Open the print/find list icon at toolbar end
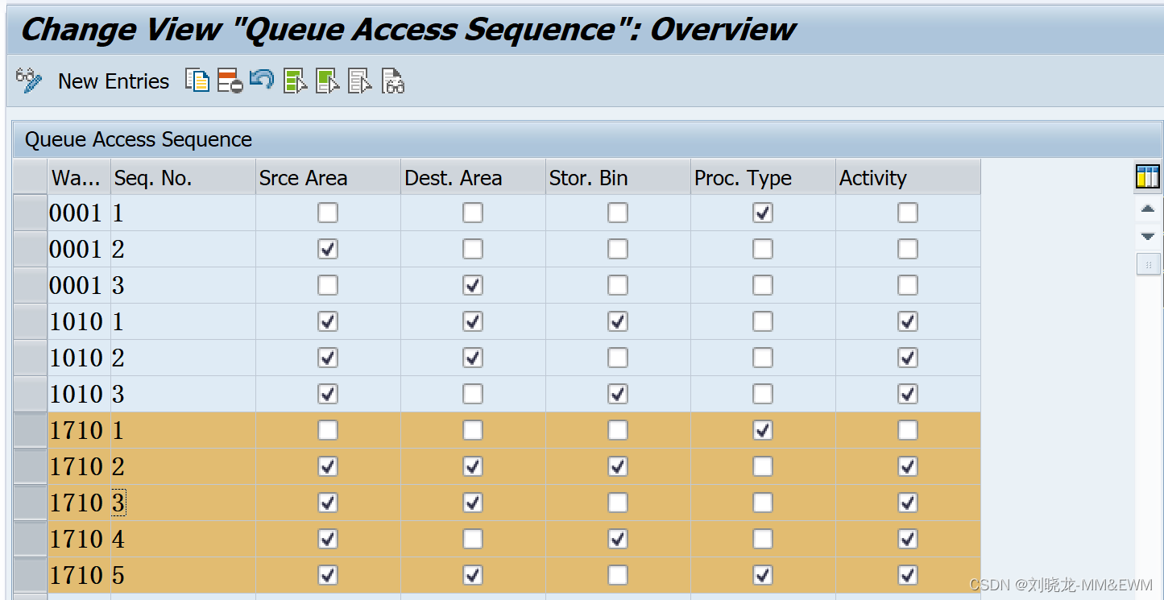1164x600 pixels. [x=392, y=81]
